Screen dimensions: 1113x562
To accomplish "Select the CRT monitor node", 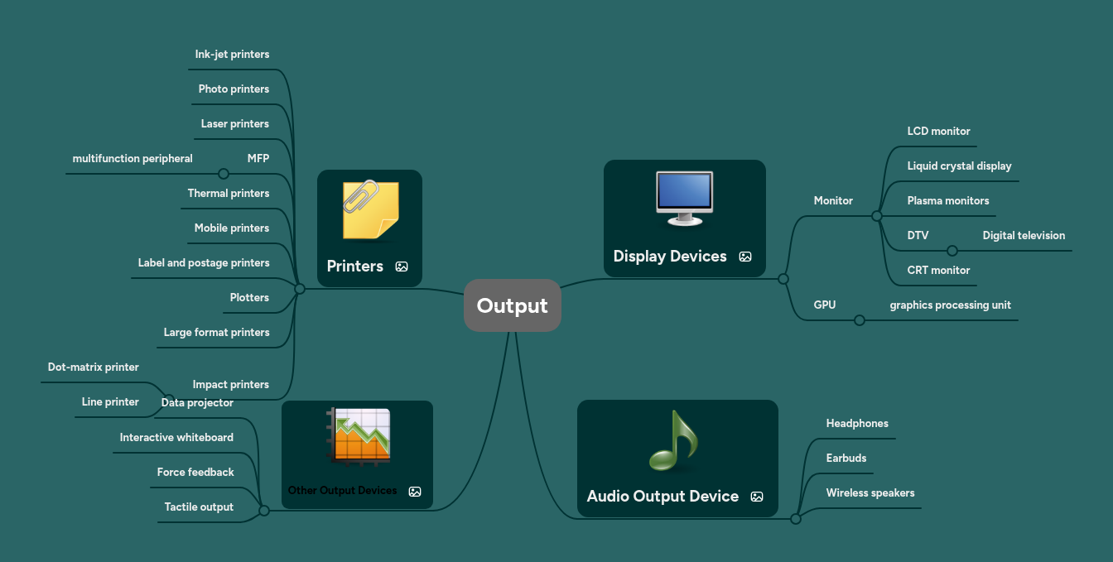I will (939, 271).
